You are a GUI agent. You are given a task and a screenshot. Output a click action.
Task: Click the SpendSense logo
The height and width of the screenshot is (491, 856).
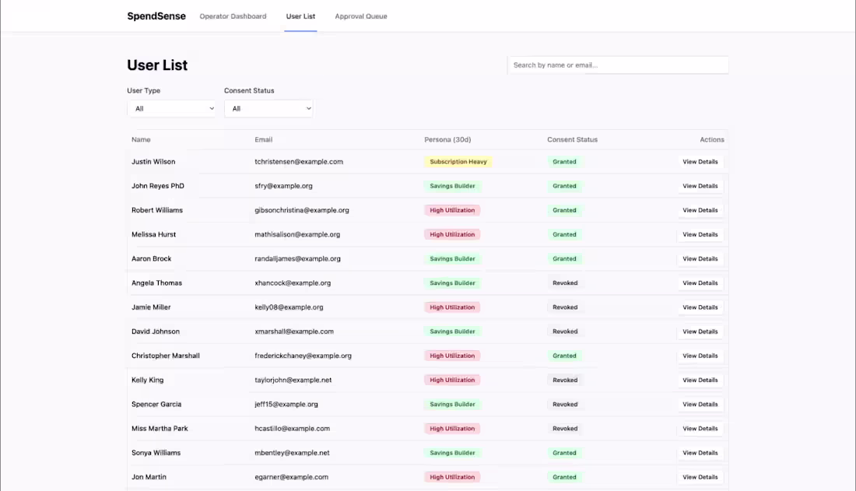(x=156, y=16)
